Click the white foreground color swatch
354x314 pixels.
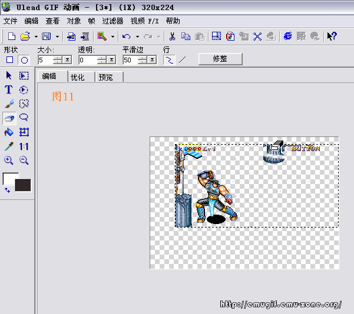point(9,179)
